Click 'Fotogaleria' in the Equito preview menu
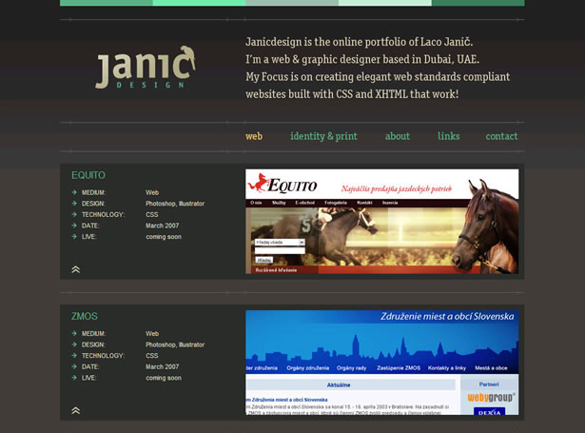Image resolution: width=585 pixels, height=433 pixels. (x=336, y=203)
